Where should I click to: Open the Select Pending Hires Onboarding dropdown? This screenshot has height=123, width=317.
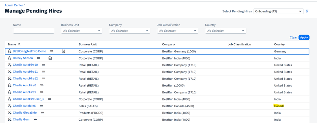click(x=279, y=11)
